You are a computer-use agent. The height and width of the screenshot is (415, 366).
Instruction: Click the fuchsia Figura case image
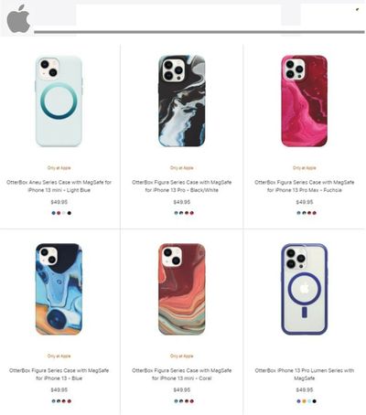[305, 101]
